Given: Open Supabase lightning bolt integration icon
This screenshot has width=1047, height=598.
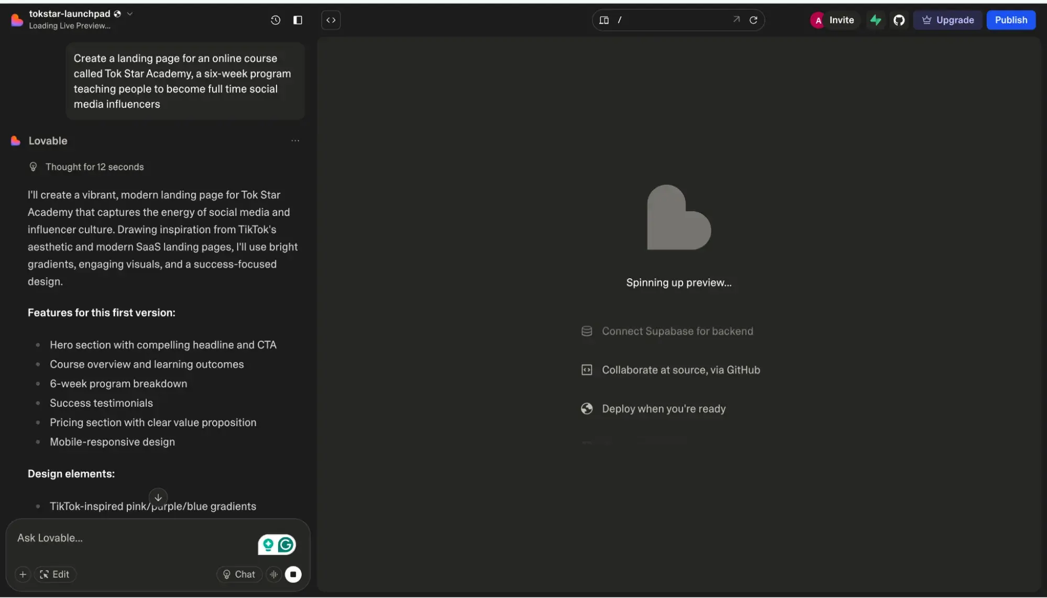Looking at the screenshot, I should point(876,20).
